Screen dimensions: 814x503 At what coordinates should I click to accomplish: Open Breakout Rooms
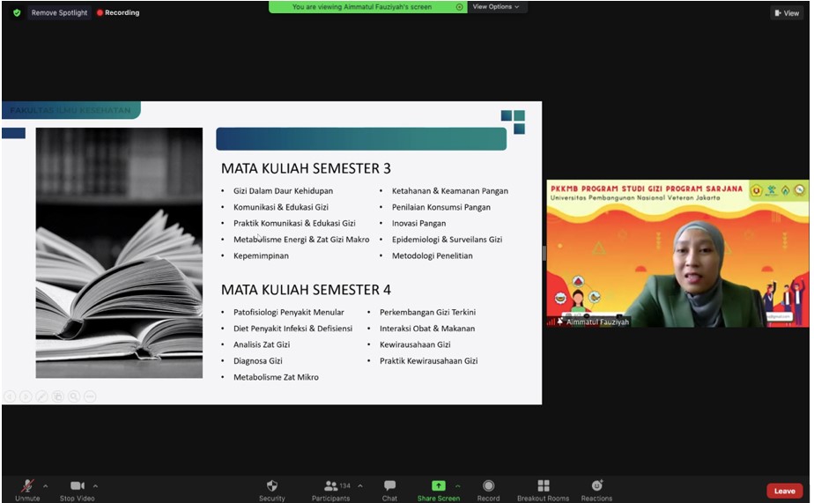[543, 485]
